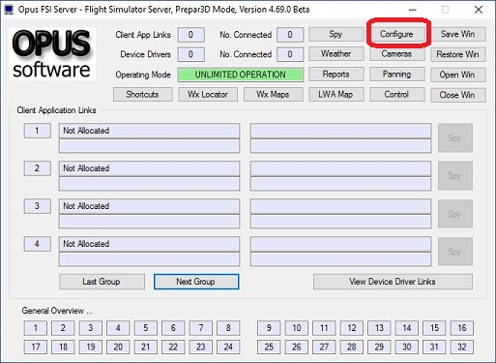This screenshot has width=496, height=363.
Task: Click the Last Group button
Action: (x=102, y=282)
